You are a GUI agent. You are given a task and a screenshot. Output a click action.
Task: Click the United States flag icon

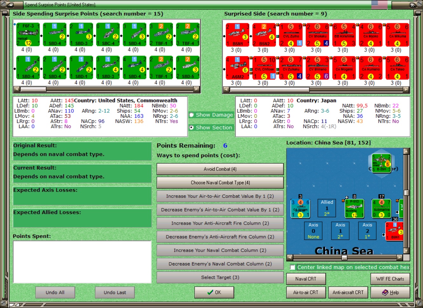(x=379, y=4)
